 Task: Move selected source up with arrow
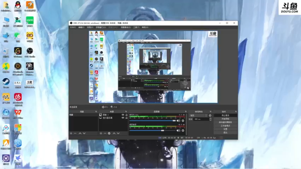pos(114,133)
